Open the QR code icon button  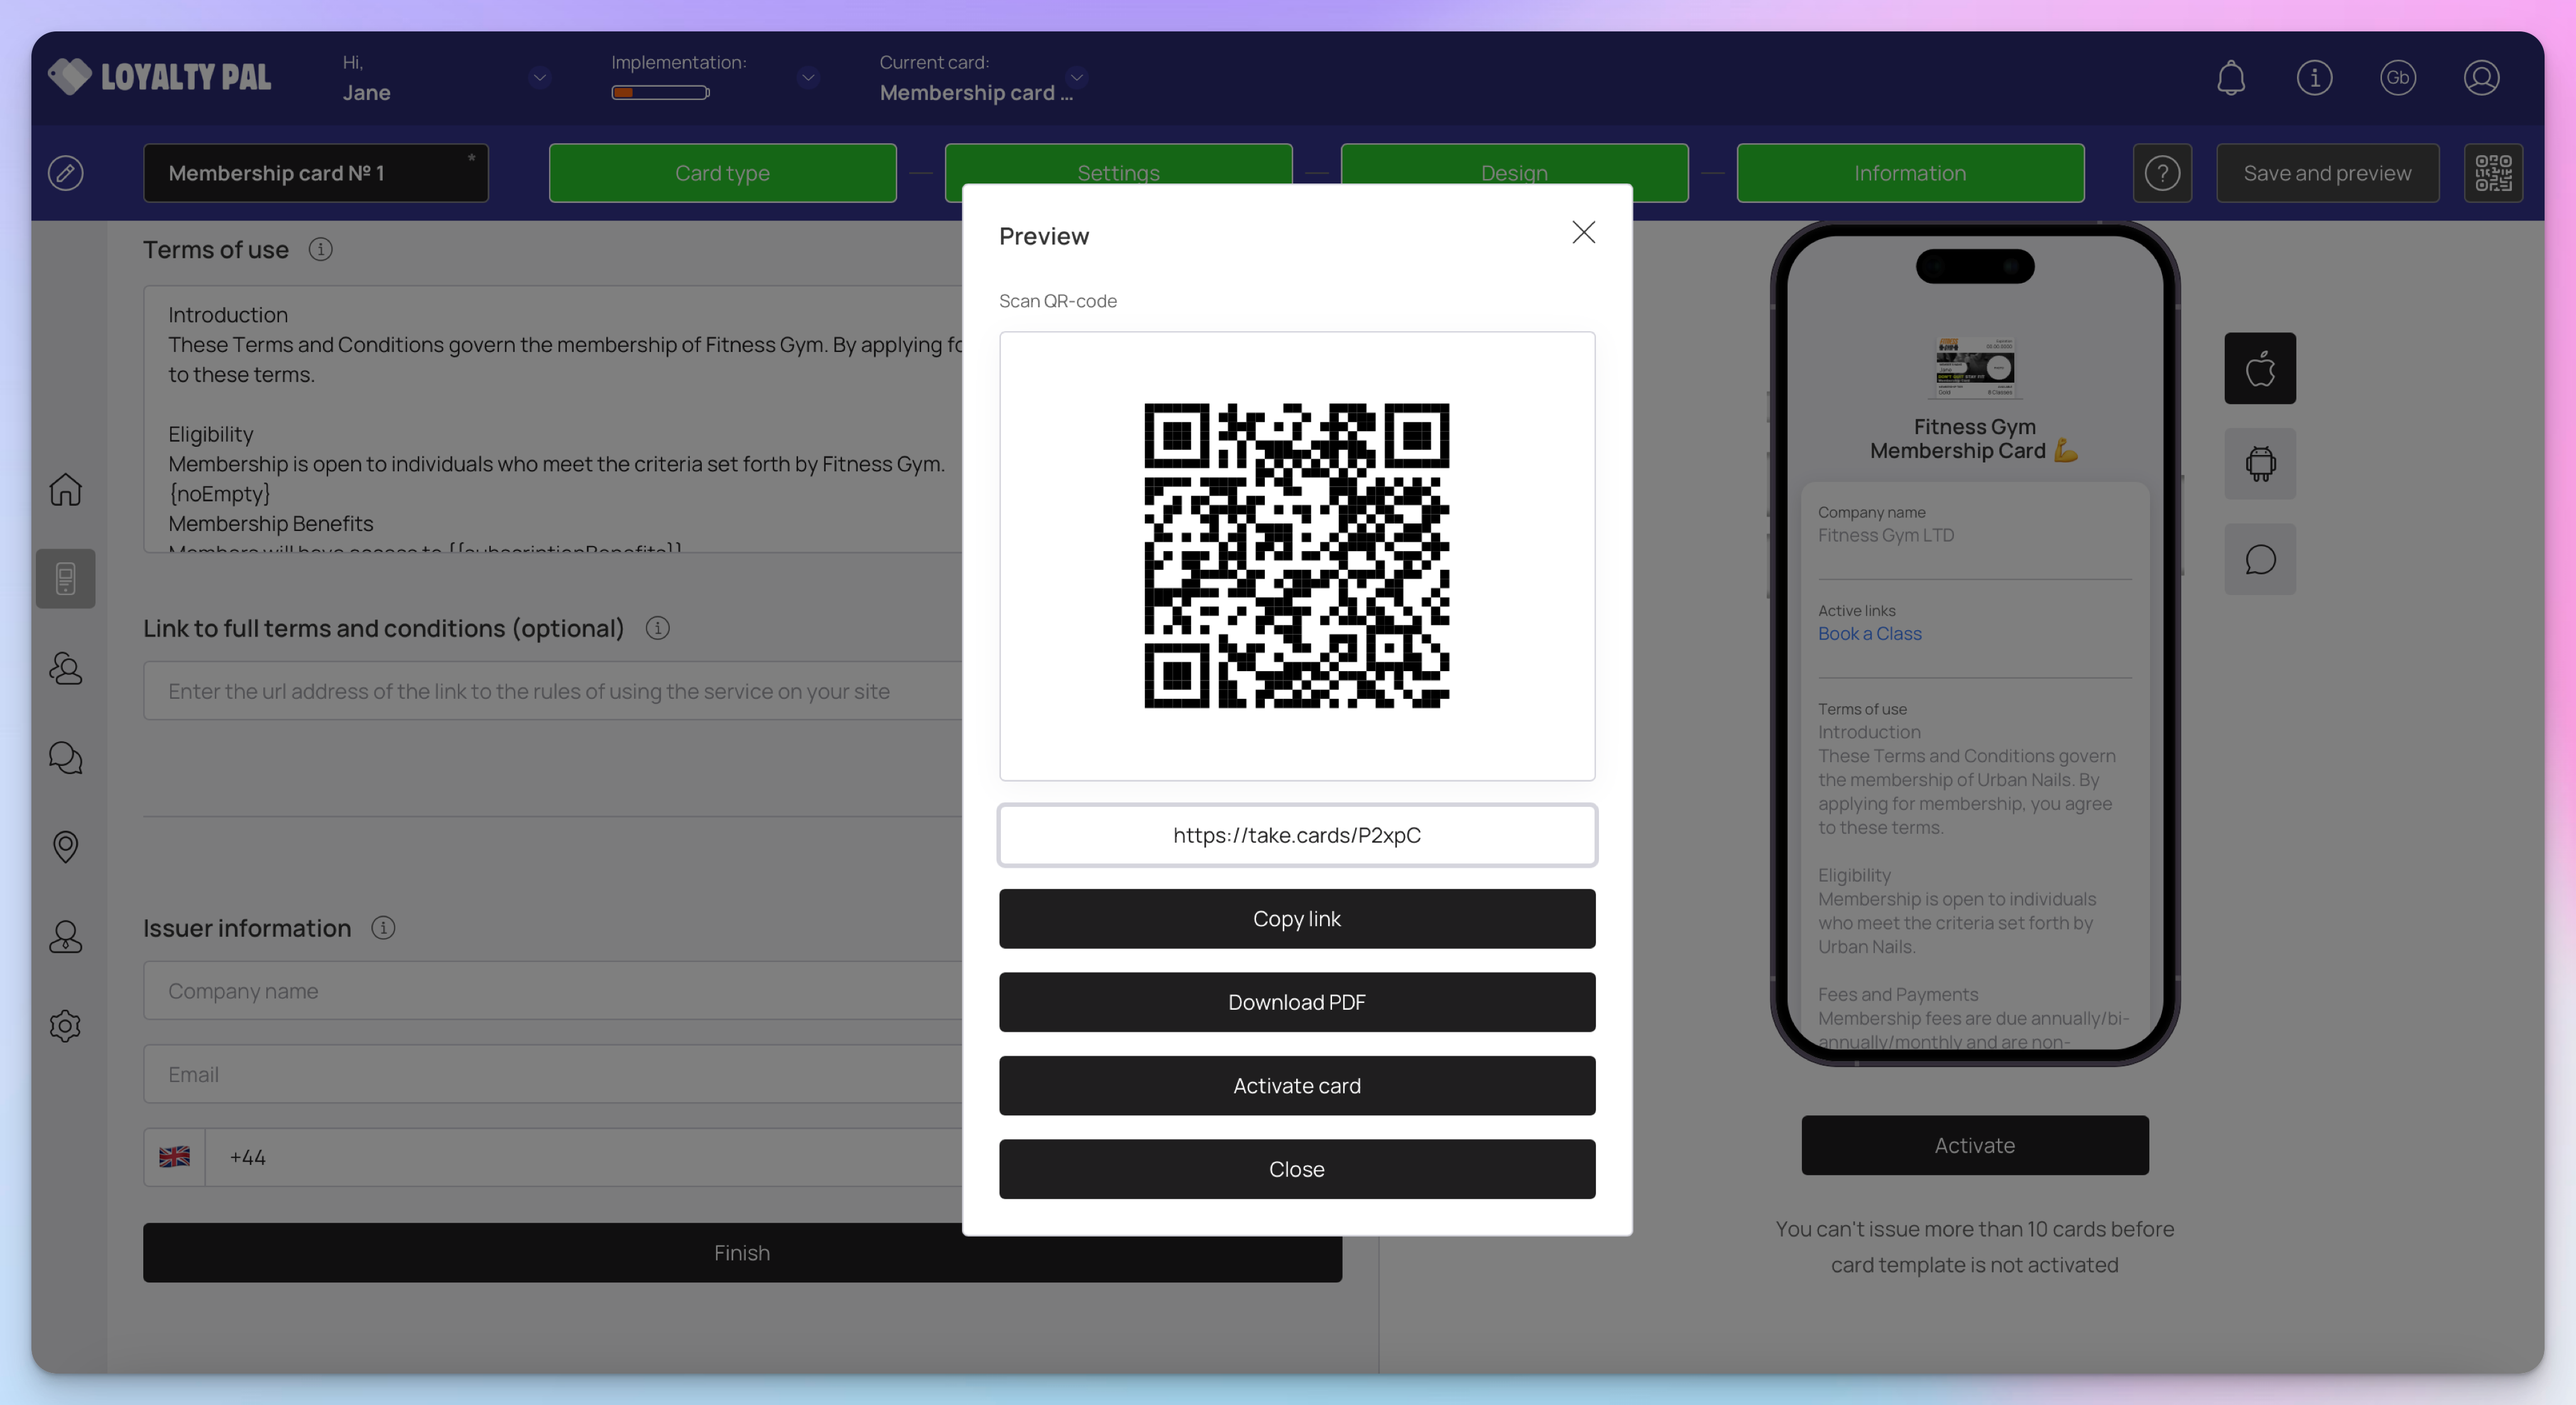2493,173
